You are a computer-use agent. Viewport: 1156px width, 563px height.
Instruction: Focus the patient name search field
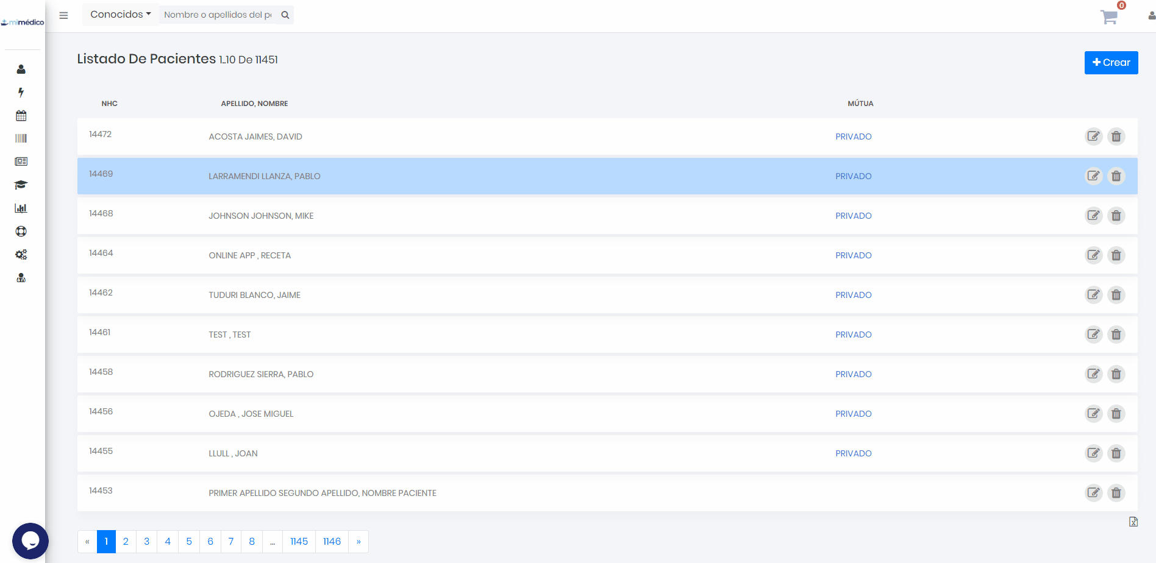218,15
